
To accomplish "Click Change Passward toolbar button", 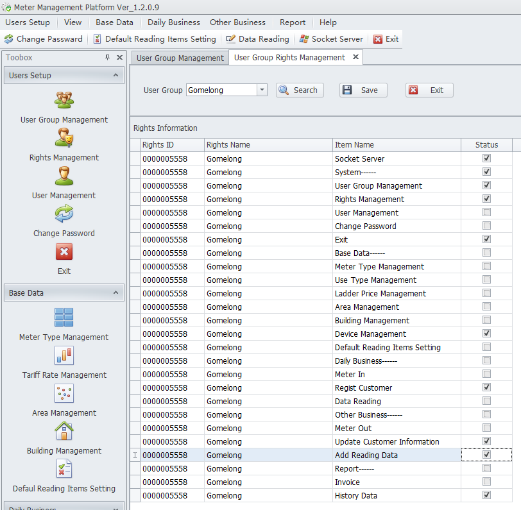I will pos(44,39).
